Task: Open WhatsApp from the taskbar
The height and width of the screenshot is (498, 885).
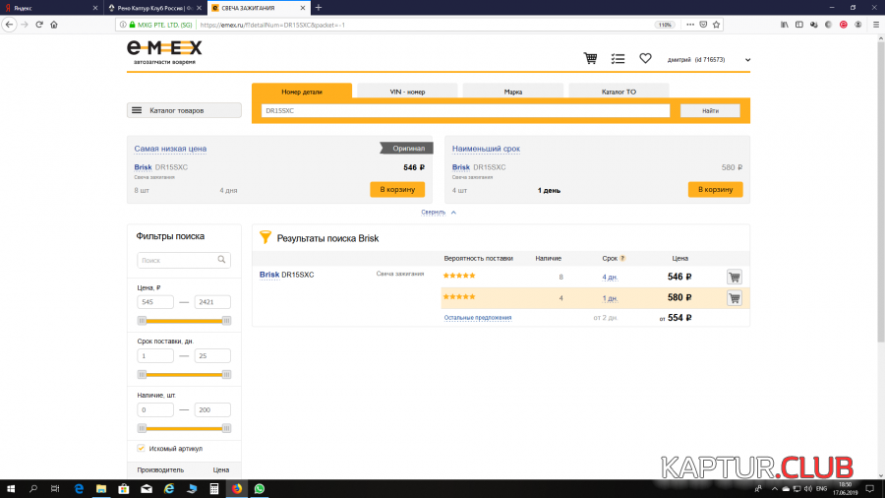Action: point(259,488)
